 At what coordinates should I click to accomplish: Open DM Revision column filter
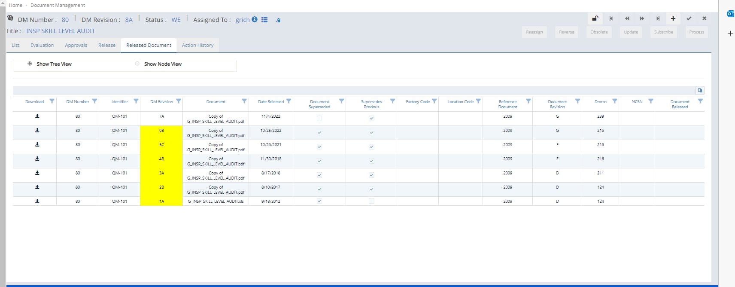[x=179, y=101]
